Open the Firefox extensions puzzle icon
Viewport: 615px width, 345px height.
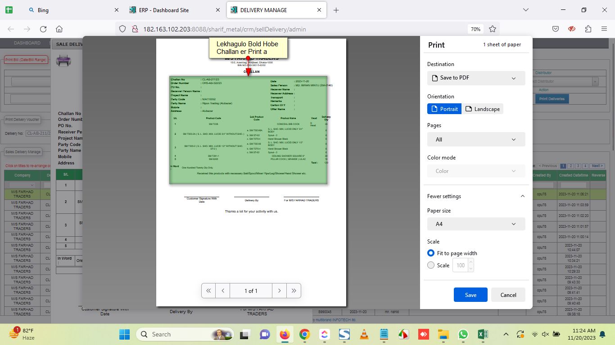click(x=588, y=29)
